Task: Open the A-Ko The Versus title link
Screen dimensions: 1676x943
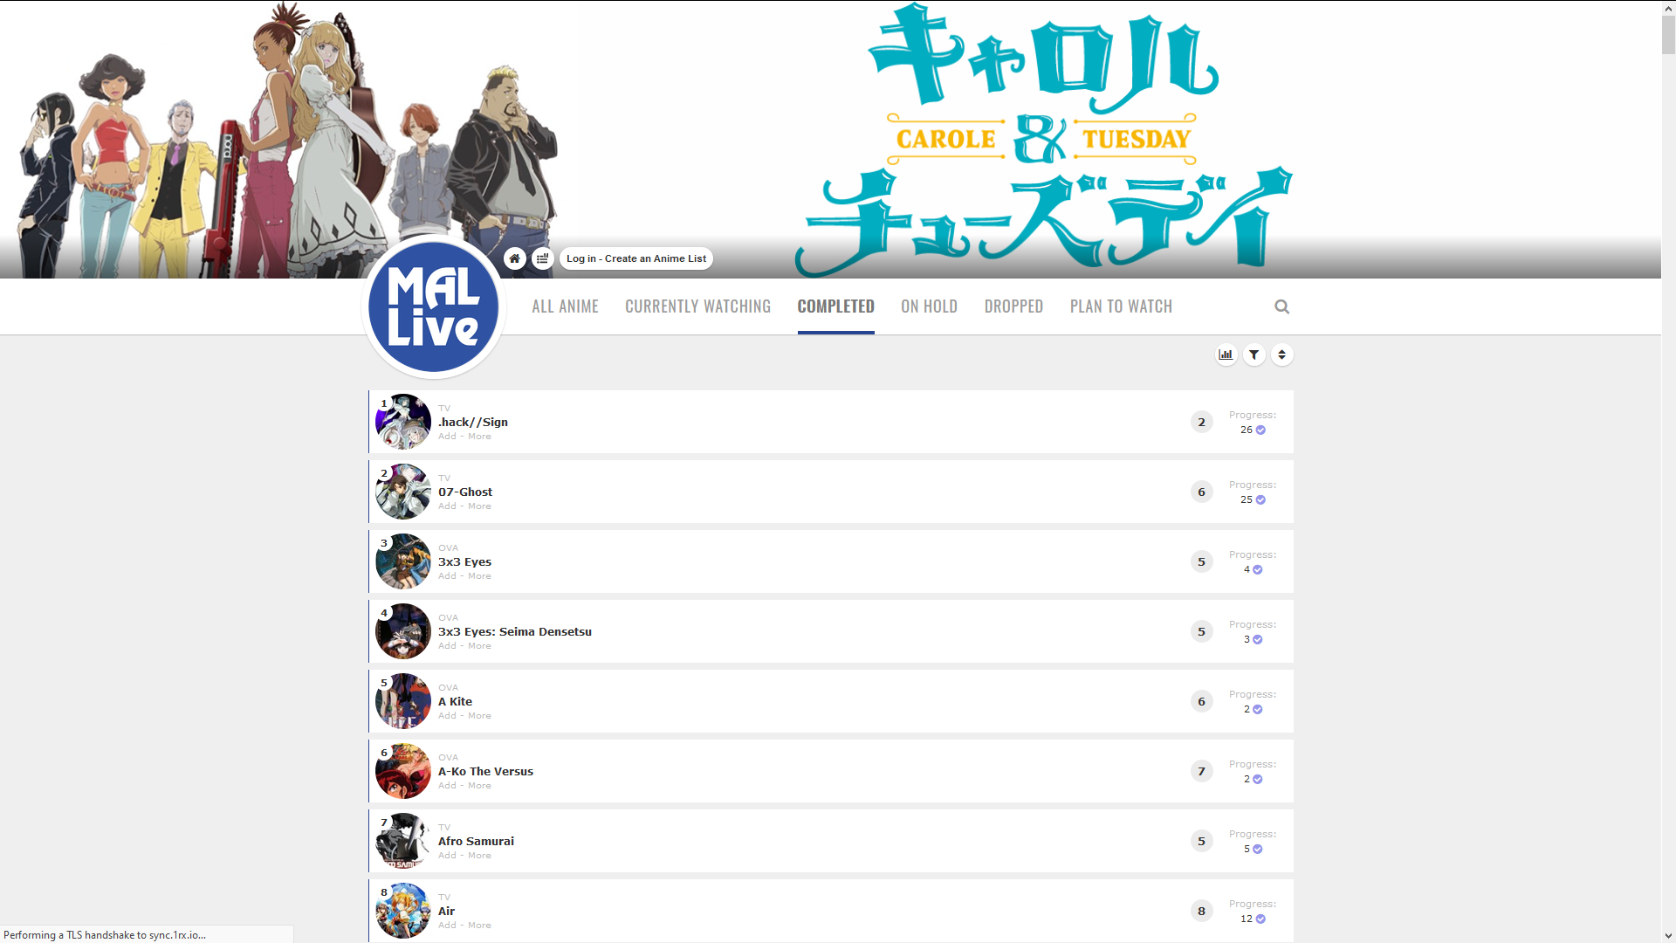Action: click(x=485, y=772)
